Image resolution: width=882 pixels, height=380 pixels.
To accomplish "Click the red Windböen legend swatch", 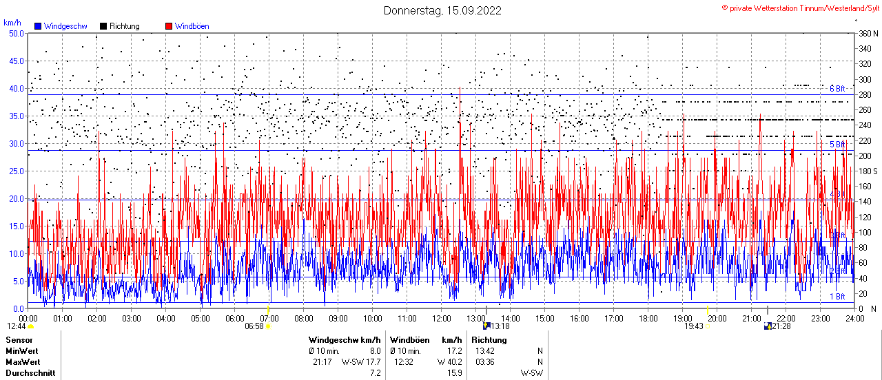I will (x=169, y=26).
